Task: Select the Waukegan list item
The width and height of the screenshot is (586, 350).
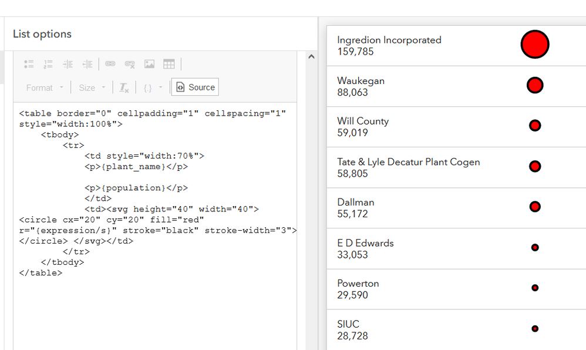Action: coord(456,86)
